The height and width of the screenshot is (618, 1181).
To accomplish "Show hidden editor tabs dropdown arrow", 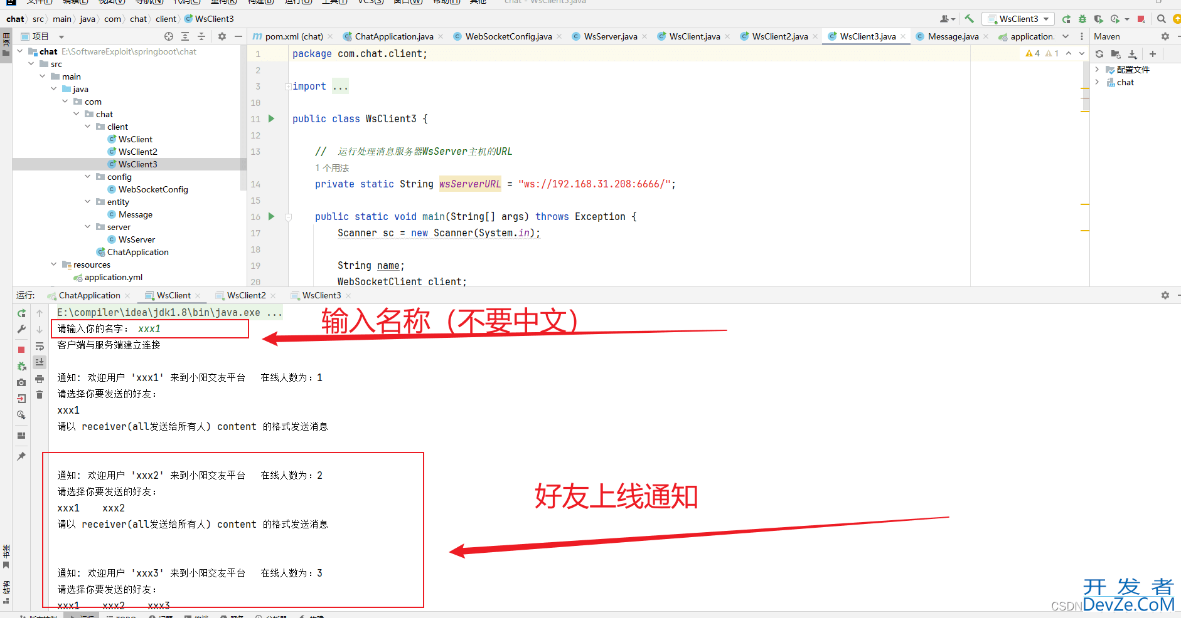I will (1066, 36).
